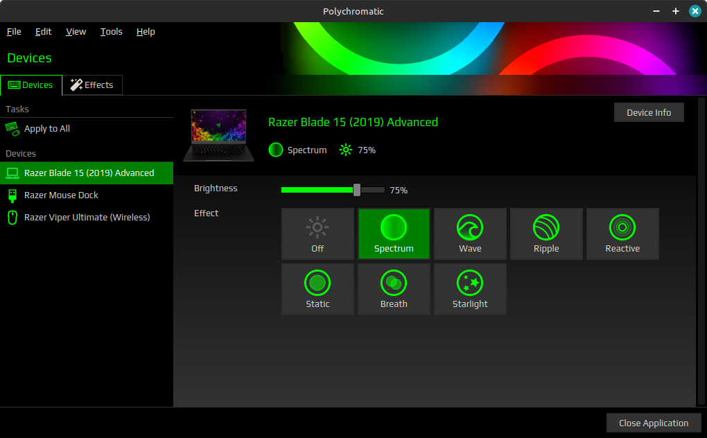Click the device title Razer Blade 15 heading
This screenshot has height=438, width=707.
point(353,122)
